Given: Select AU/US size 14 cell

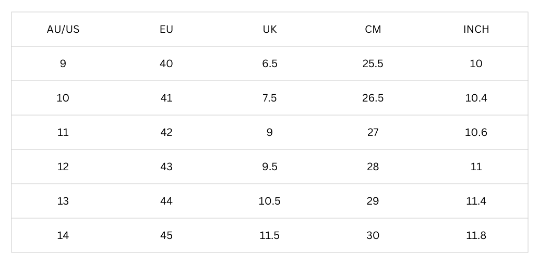Looking at the screenshot, I should click(63, 235).
